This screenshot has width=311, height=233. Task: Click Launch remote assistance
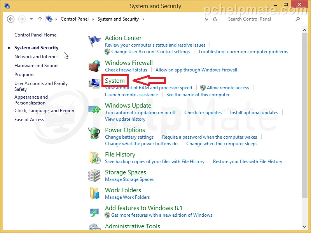(131, 95)
